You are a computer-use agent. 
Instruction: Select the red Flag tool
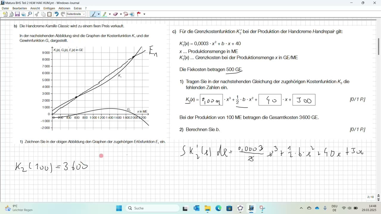point(139,14)
